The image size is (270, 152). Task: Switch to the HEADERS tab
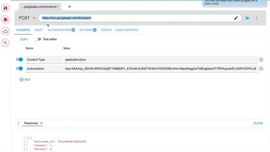pyautogui.click(x=23, y=30)
